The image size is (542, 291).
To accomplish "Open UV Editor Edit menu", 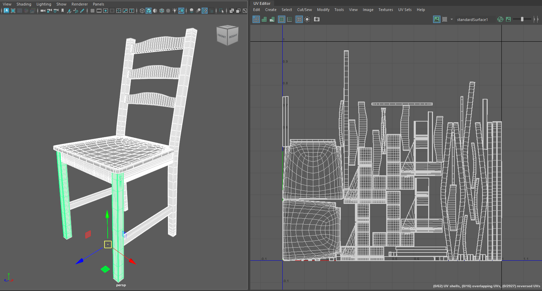I will click(x=257, y=10).
